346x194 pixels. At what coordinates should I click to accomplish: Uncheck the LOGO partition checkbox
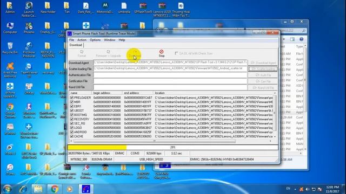point(72,128)
